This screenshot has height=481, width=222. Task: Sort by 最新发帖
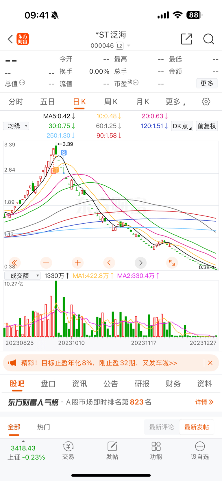coord(197,427)
